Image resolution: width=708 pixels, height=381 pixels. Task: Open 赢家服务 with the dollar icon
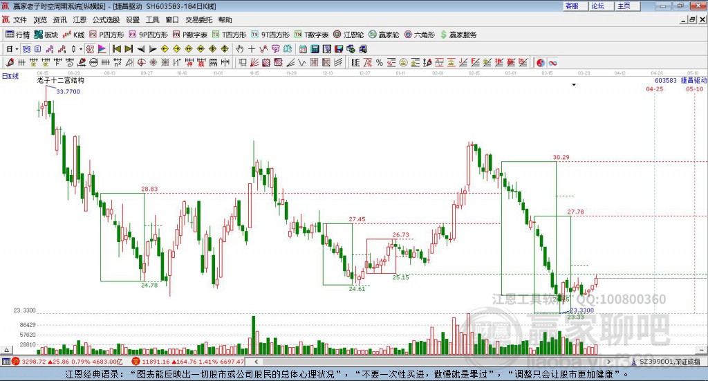coord(458,35)
